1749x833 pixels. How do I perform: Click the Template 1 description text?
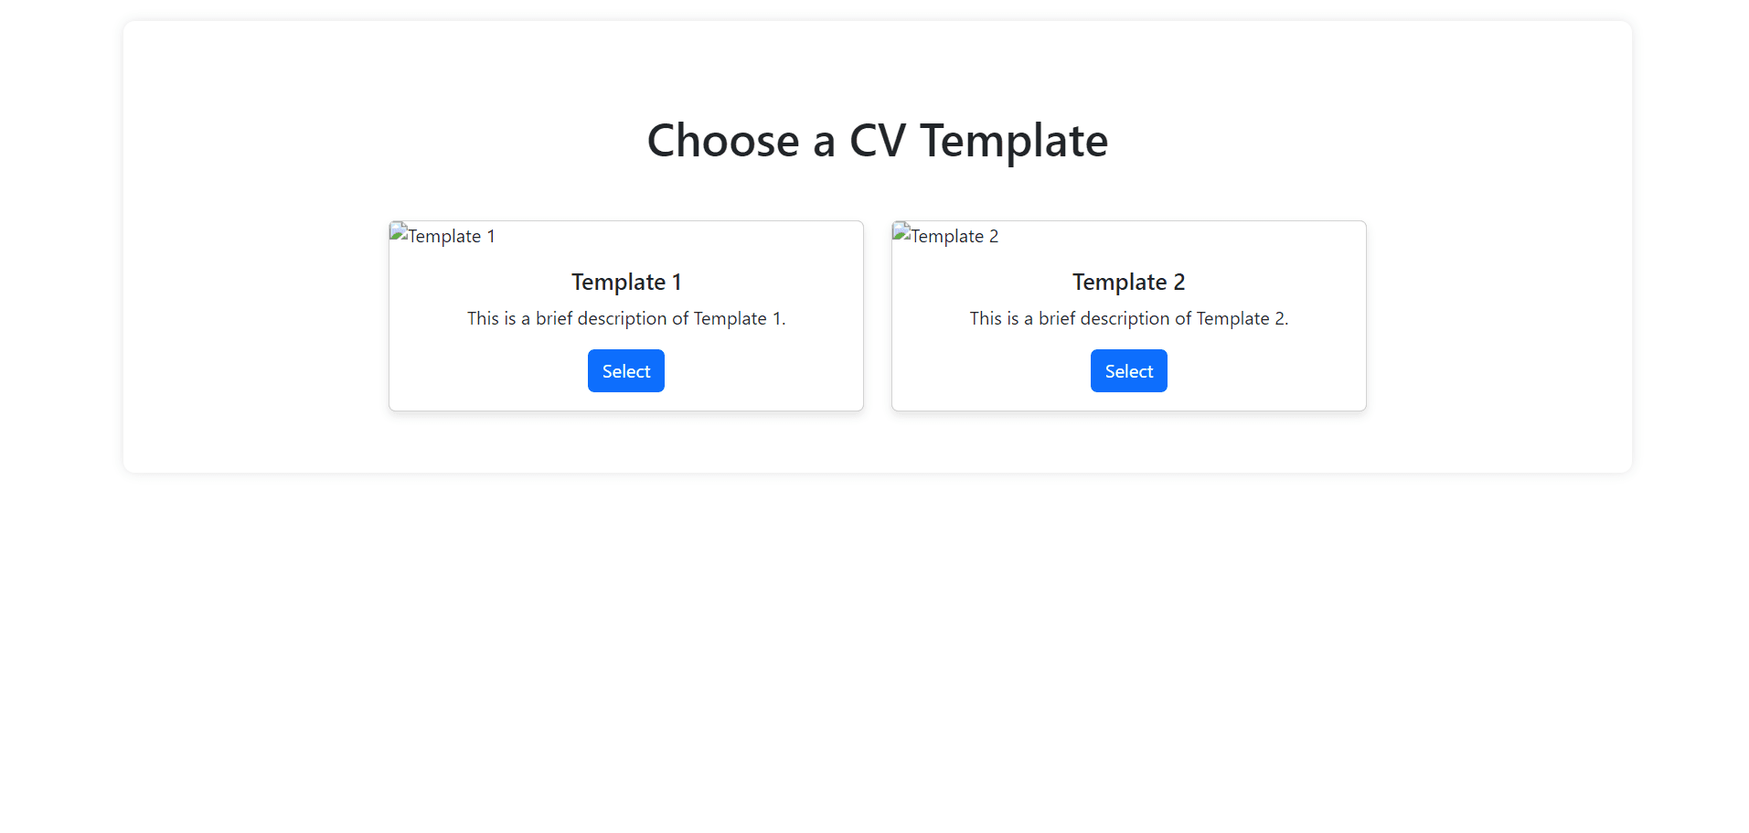click(x=626, y=318)
